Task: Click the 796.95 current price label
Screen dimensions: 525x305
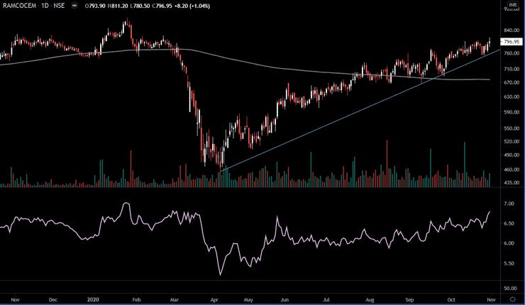Action: pos(512,42)
